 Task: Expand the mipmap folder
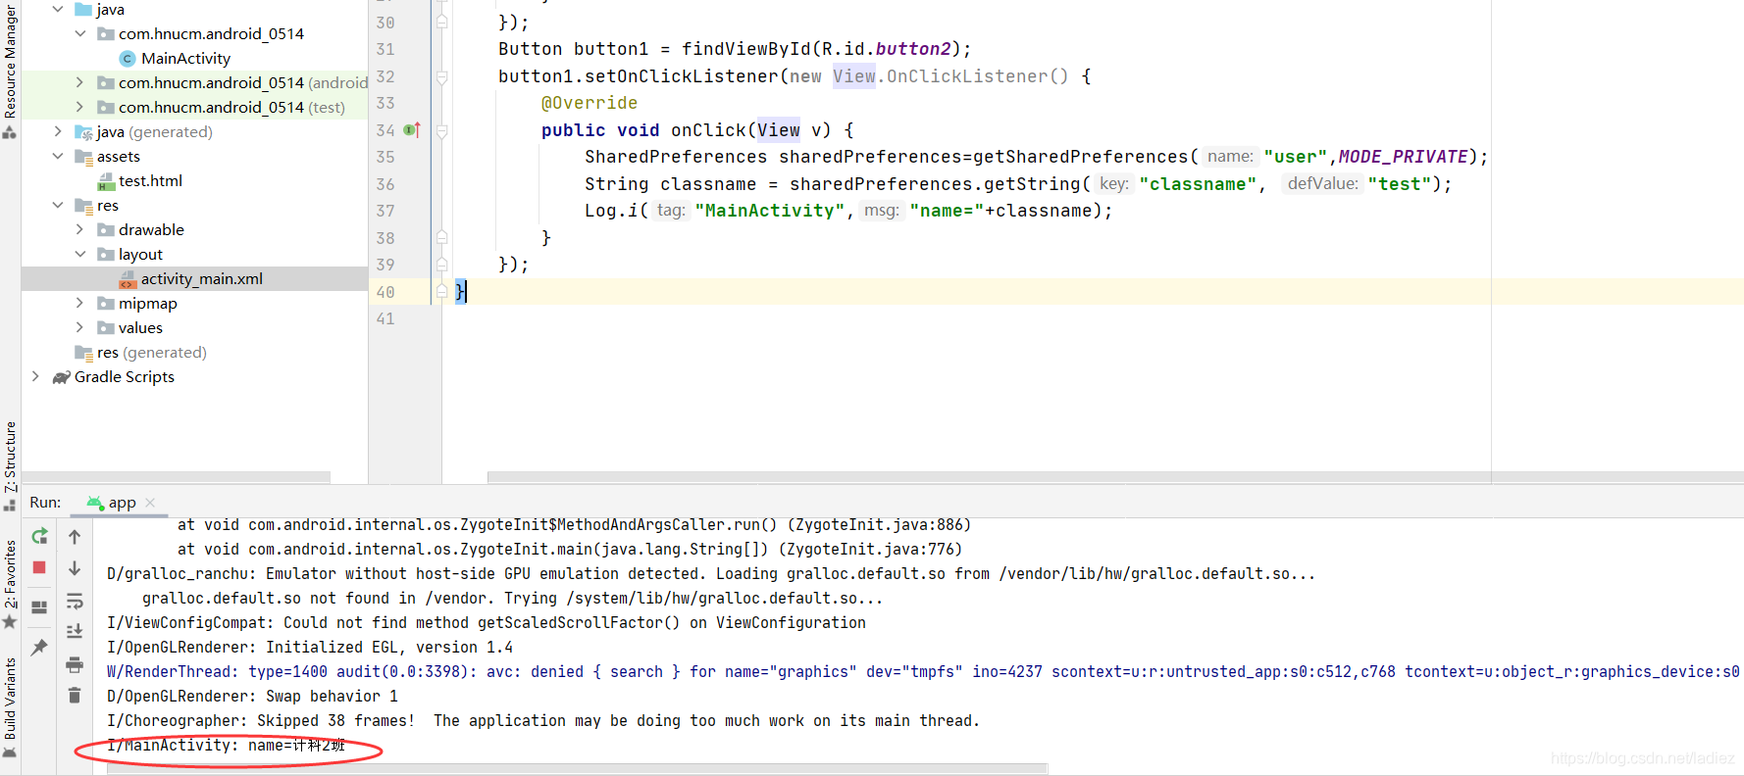tap(80, 303)
